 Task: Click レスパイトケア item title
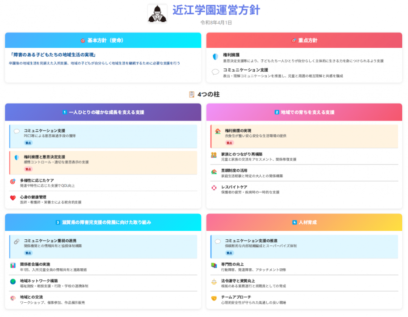pos(234,187)
